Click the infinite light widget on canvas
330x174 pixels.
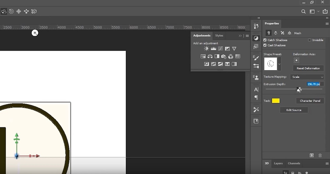[x=35, y=33]
